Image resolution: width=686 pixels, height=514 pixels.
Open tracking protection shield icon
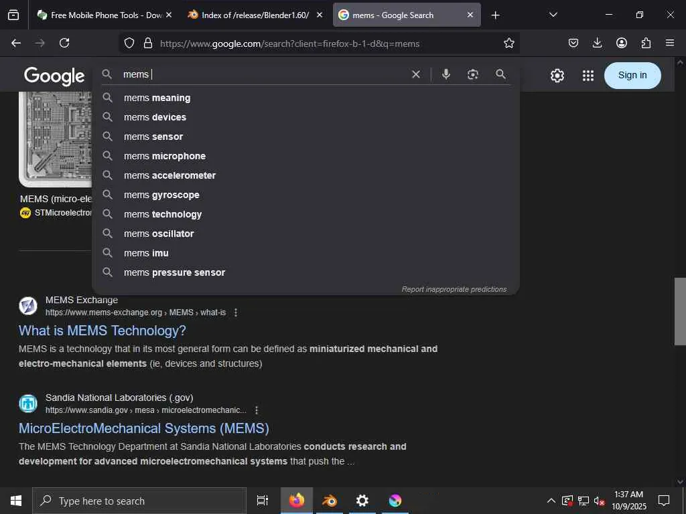click(x=129, y=43)
